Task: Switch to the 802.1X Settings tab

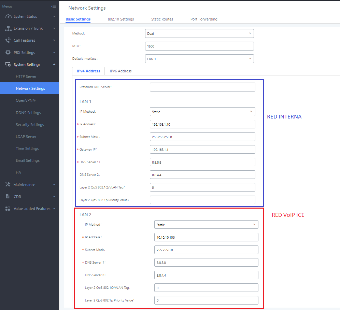Action: click(121, 19)
